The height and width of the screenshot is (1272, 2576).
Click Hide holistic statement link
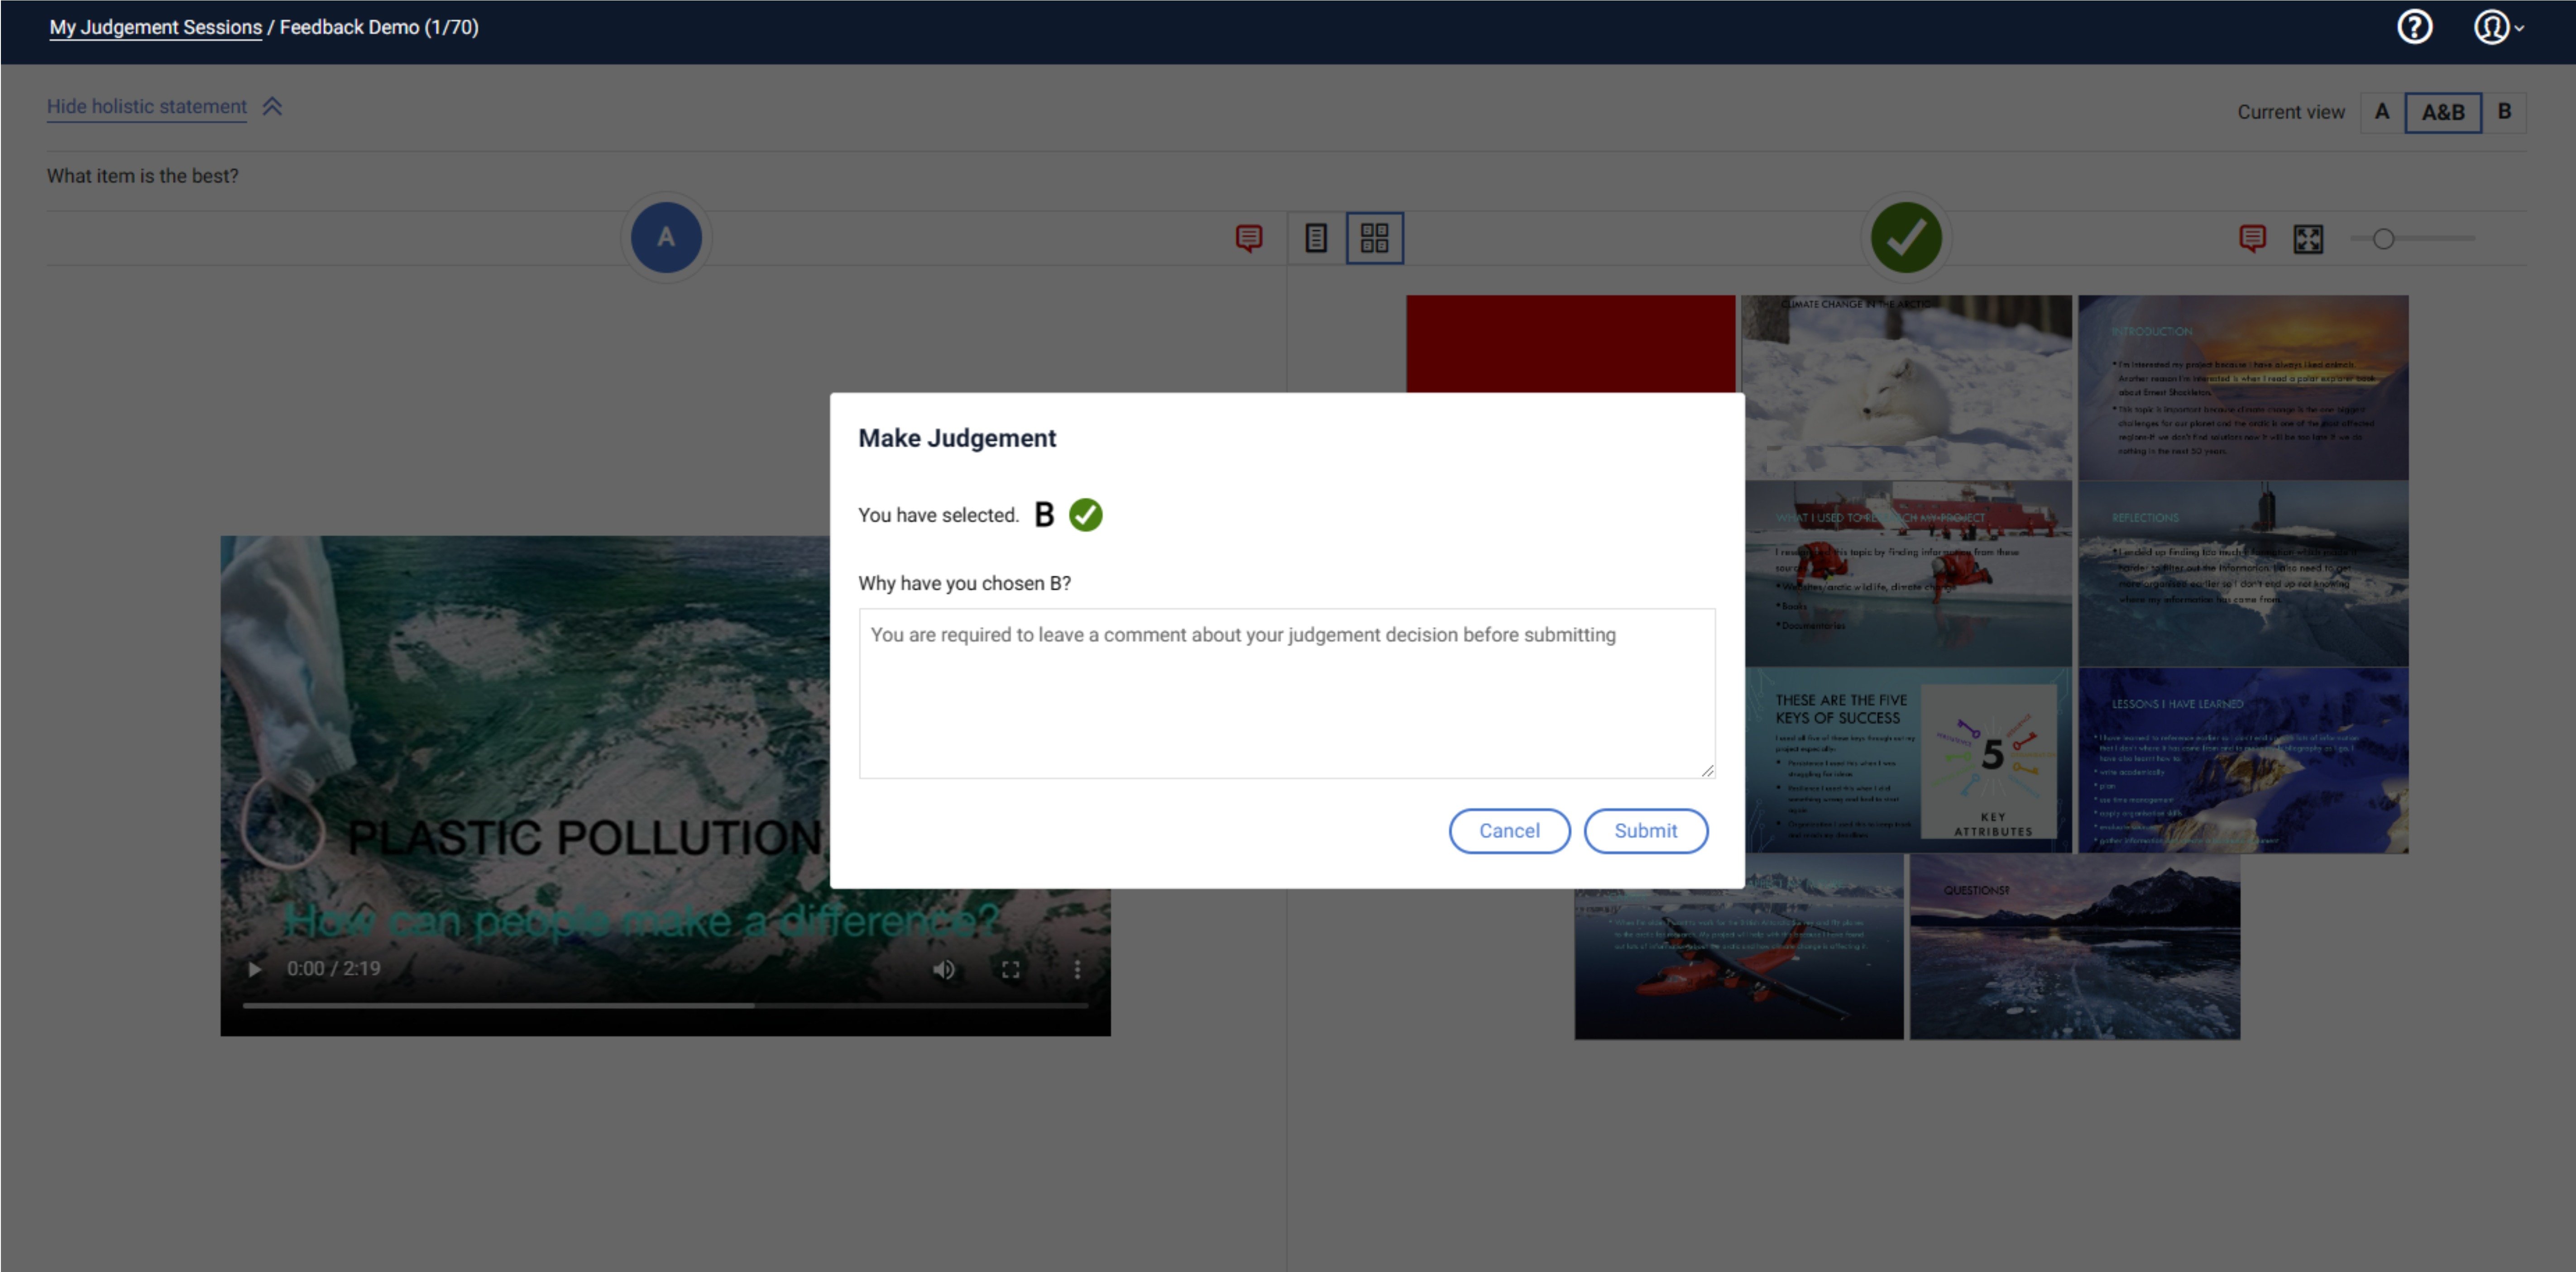pyautogui.click(x=147, y=106)
